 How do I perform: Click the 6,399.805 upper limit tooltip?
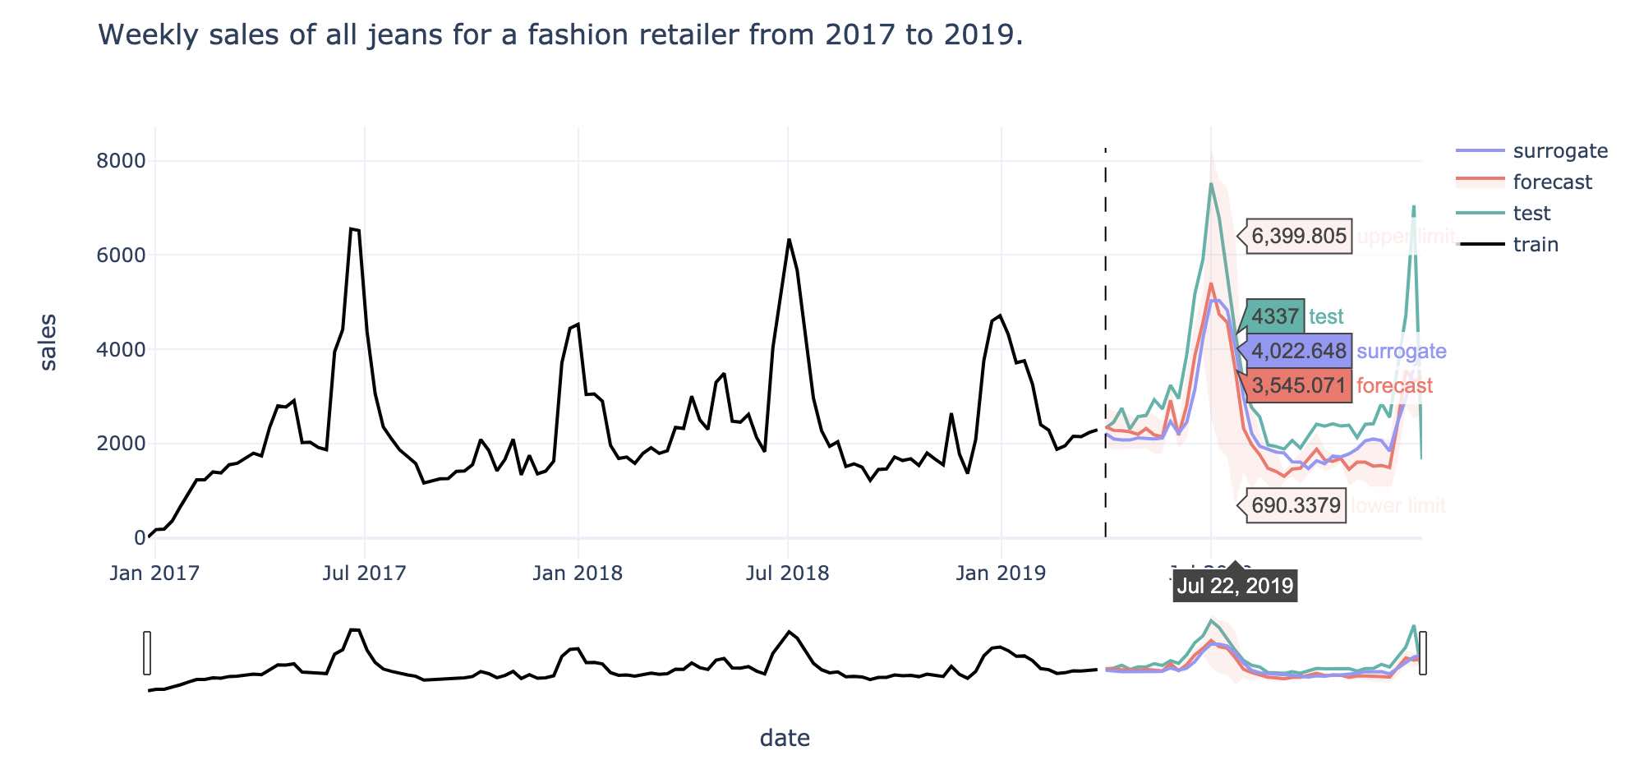1299,237
